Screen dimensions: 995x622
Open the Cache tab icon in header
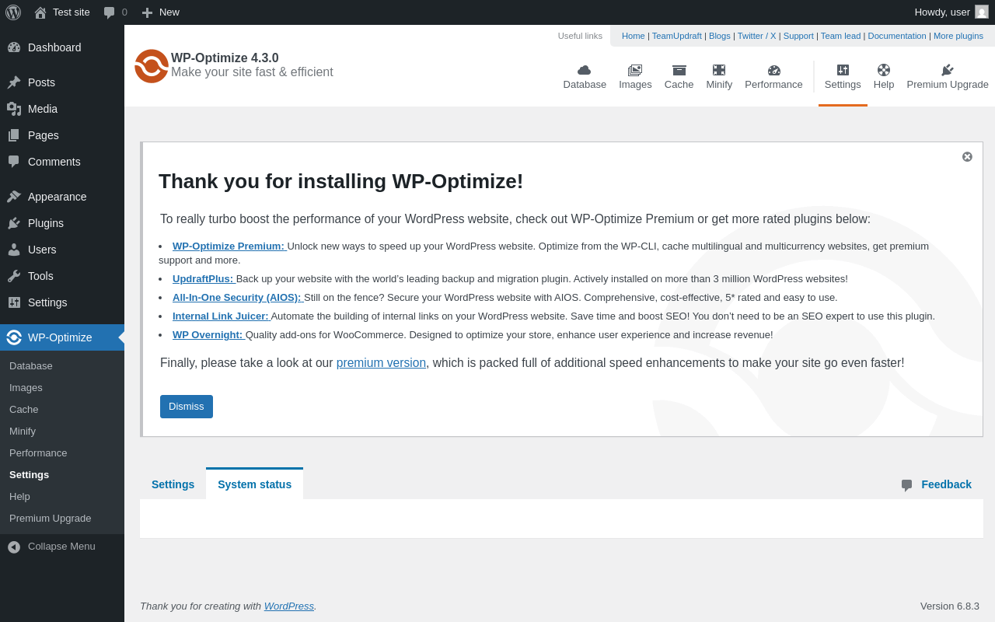[x=679, y=70]
